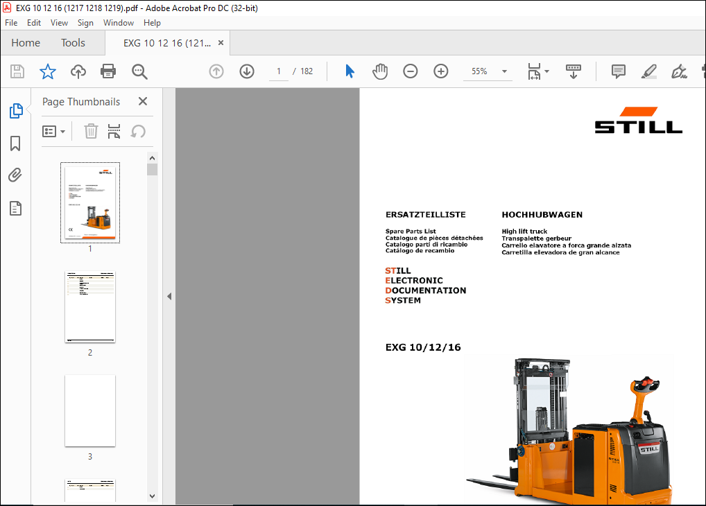Select the highlighter pen tool
Image resolution: width=706 pixels, height=506 pixels.
[649, 71]
